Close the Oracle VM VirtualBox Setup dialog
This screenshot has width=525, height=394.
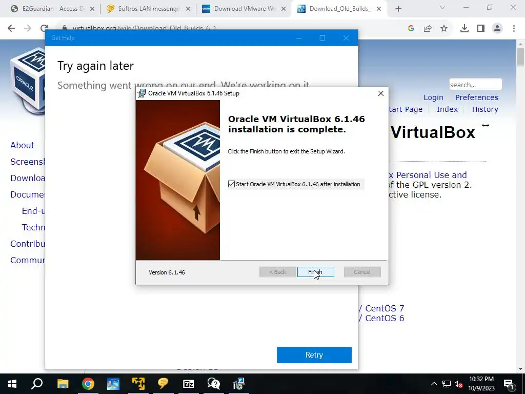click(381, 93)
